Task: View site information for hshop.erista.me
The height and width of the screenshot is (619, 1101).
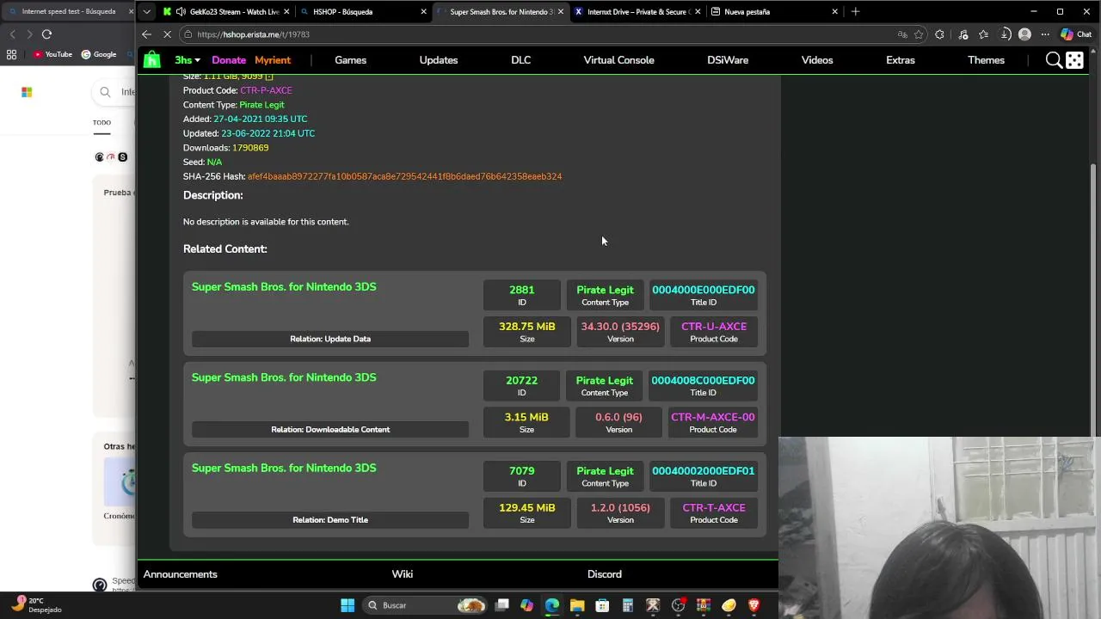Action: 188,34
